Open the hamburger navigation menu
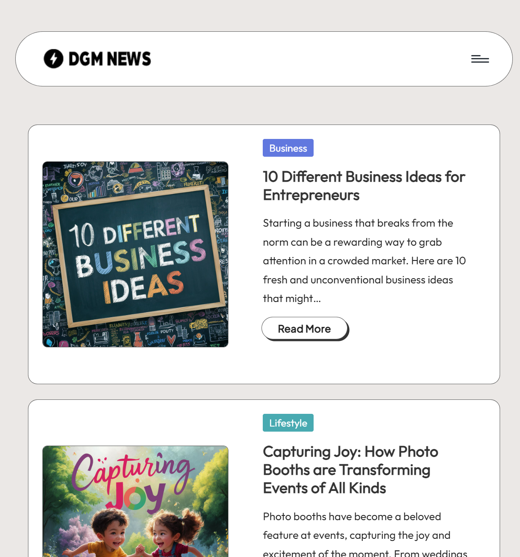The width and height of the screenshot is (520, 557). click(x=480, y=59)
